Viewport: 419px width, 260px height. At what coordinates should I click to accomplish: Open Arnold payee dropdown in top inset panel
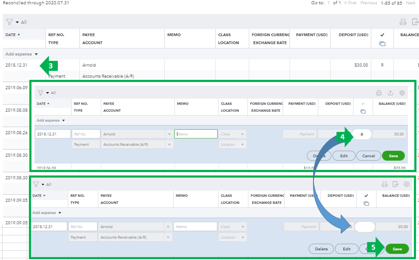click(x=169, y=134)
